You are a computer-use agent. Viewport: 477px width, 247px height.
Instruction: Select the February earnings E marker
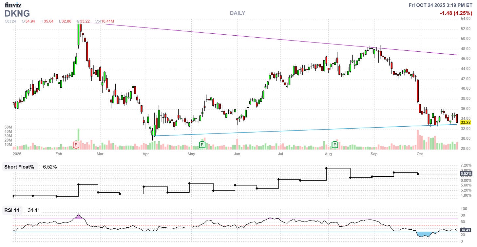pyautogui.click(x=76, y=145)
